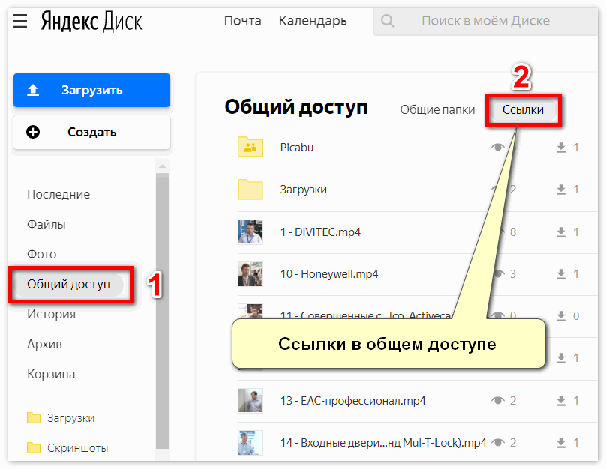This screenshot has width=606, height=469.
Task: Click the Яндекс Диск logo
Action: tap(91, 21)
